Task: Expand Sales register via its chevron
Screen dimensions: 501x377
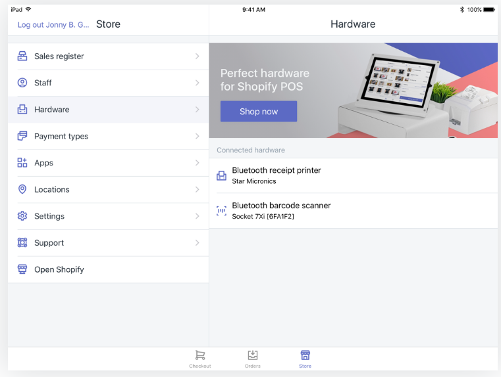Action: coord(197,56)
